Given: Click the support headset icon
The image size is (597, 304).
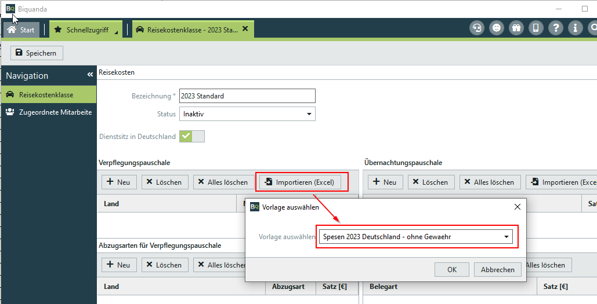Looking at the screenshot, I should click(x=477, y=28).
